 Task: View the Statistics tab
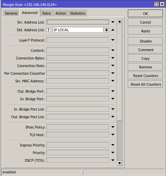78,13
